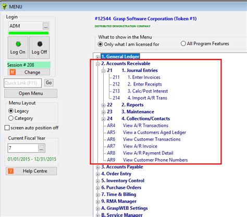This screenshot has height=217, width=247.
Task: Open AR5 View a Customers Aged Ledger
Action: pyautogui.click(x=146, y=132)
